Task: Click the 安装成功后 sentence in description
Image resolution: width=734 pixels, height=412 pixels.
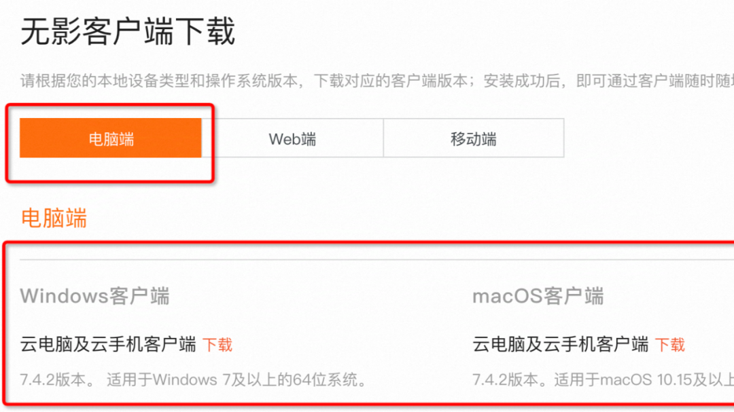Action: click(521, 81)
